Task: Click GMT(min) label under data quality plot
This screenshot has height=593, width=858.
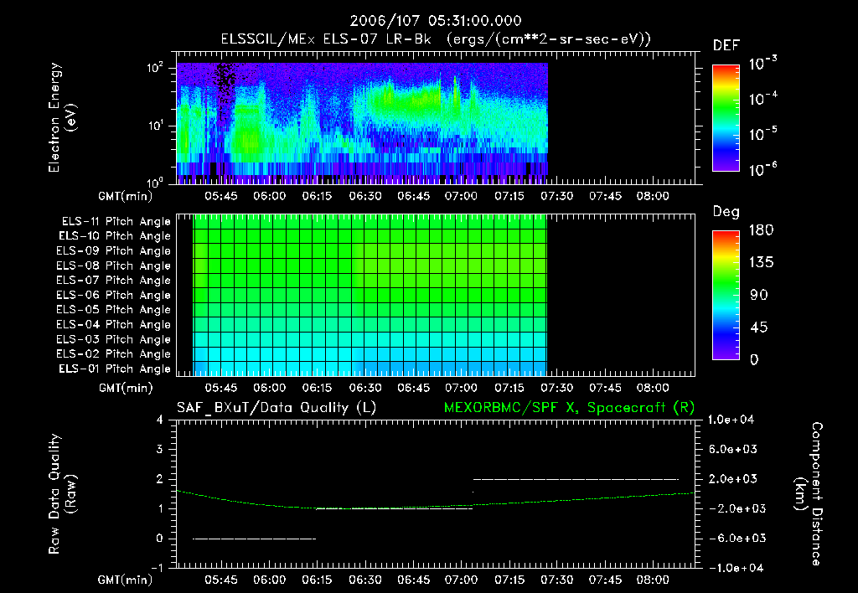Action: point(126,580)
